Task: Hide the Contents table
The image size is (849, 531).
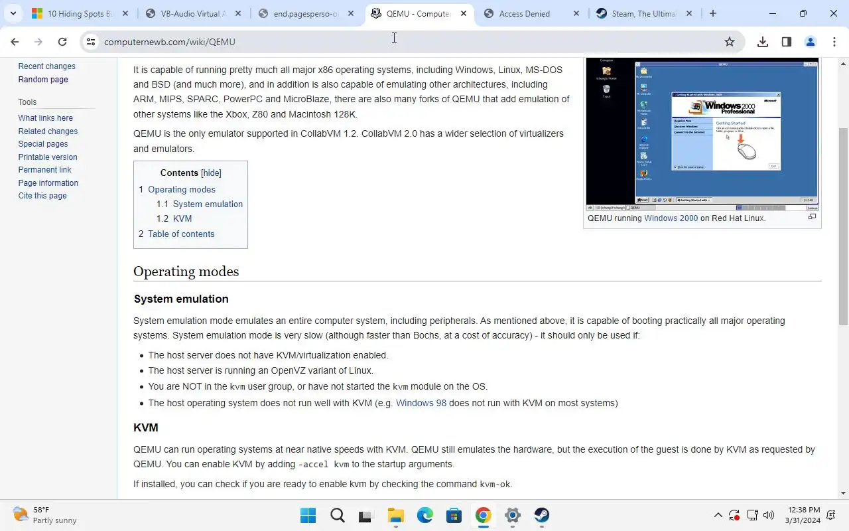Action: pos(211,173)
